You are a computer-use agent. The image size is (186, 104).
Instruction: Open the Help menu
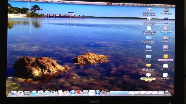click(x=72, y=2)
